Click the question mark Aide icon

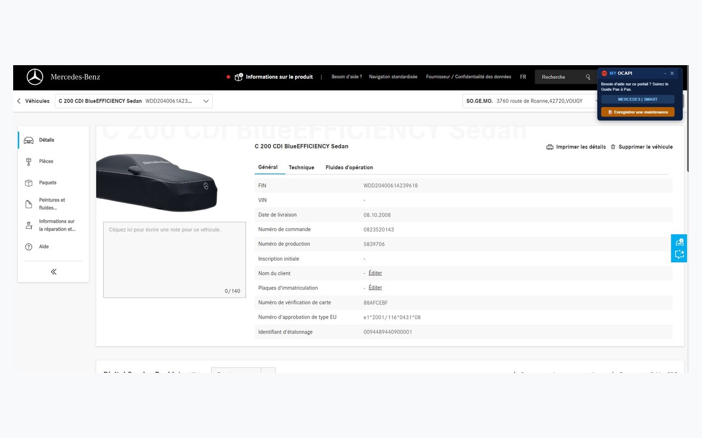[x=29, y=247]
